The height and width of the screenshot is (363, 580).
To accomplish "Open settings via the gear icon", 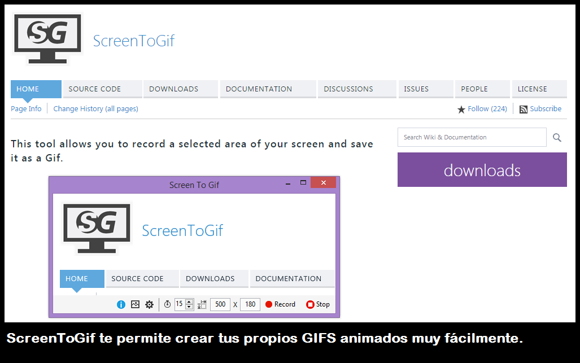I will 149,304.
